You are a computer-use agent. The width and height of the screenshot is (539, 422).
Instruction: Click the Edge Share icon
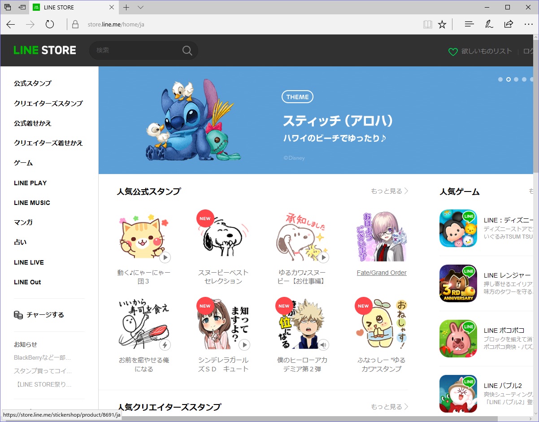[509, 24]
